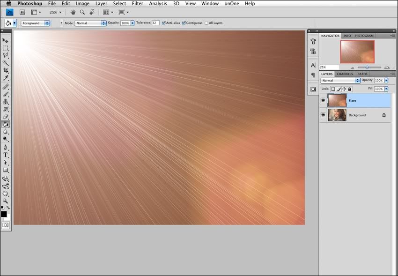398x276 pixels.
Task: Switch to the Paths tab
Action: click(362, 74)
